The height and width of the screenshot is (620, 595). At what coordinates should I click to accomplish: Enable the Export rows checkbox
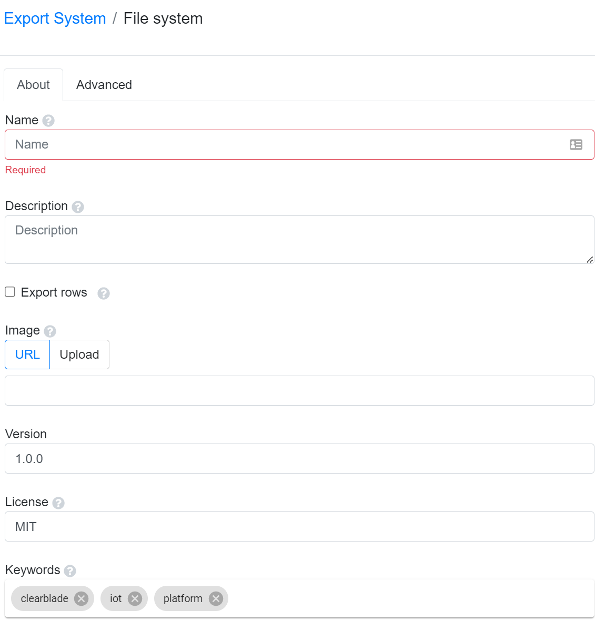(10, 292)
